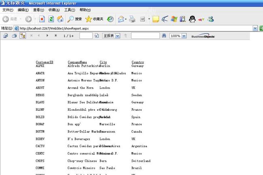The height and width of the screenshot is (175, 263).
Task: Click the yellow sticky note icon
Action: [x=156, y=19]
